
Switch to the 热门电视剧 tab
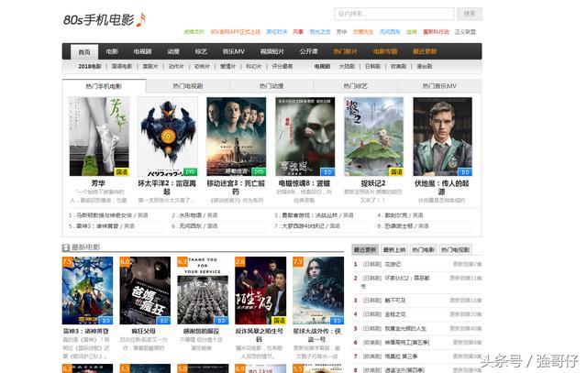click(187, 86)
